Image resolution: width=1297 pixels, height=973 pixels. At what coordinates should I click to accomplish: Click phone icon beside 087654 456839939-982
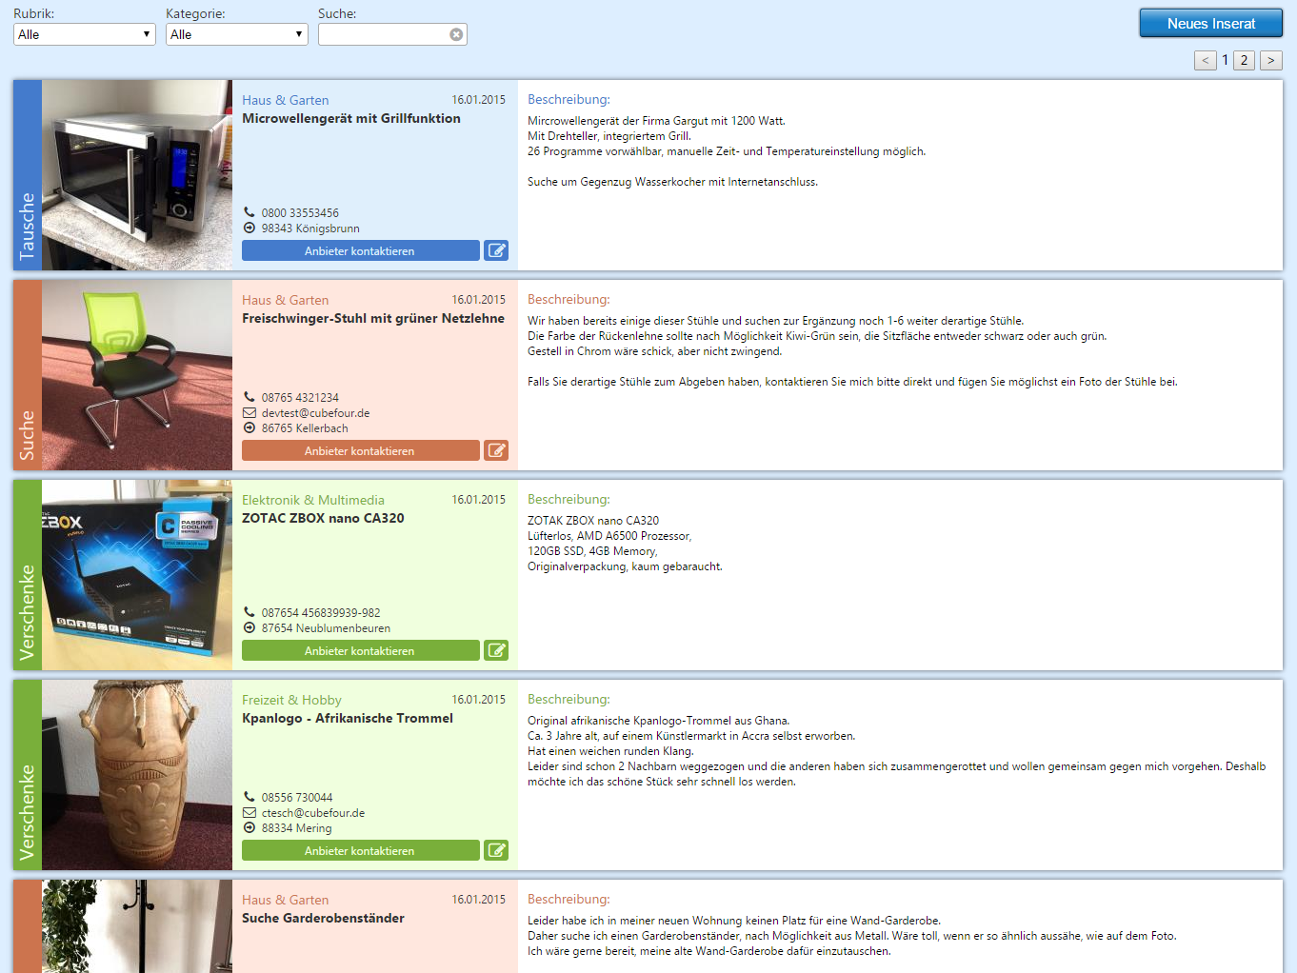point(249,612)
